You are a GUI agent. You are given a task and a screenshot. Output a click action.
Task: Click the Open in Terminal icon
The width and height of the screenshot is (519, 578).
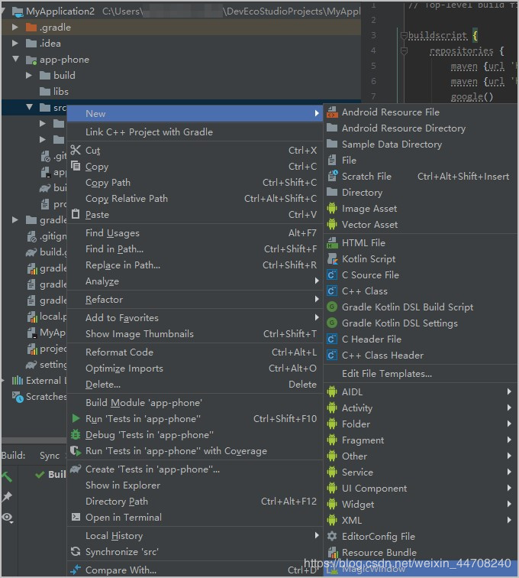[x=75, y=518]
